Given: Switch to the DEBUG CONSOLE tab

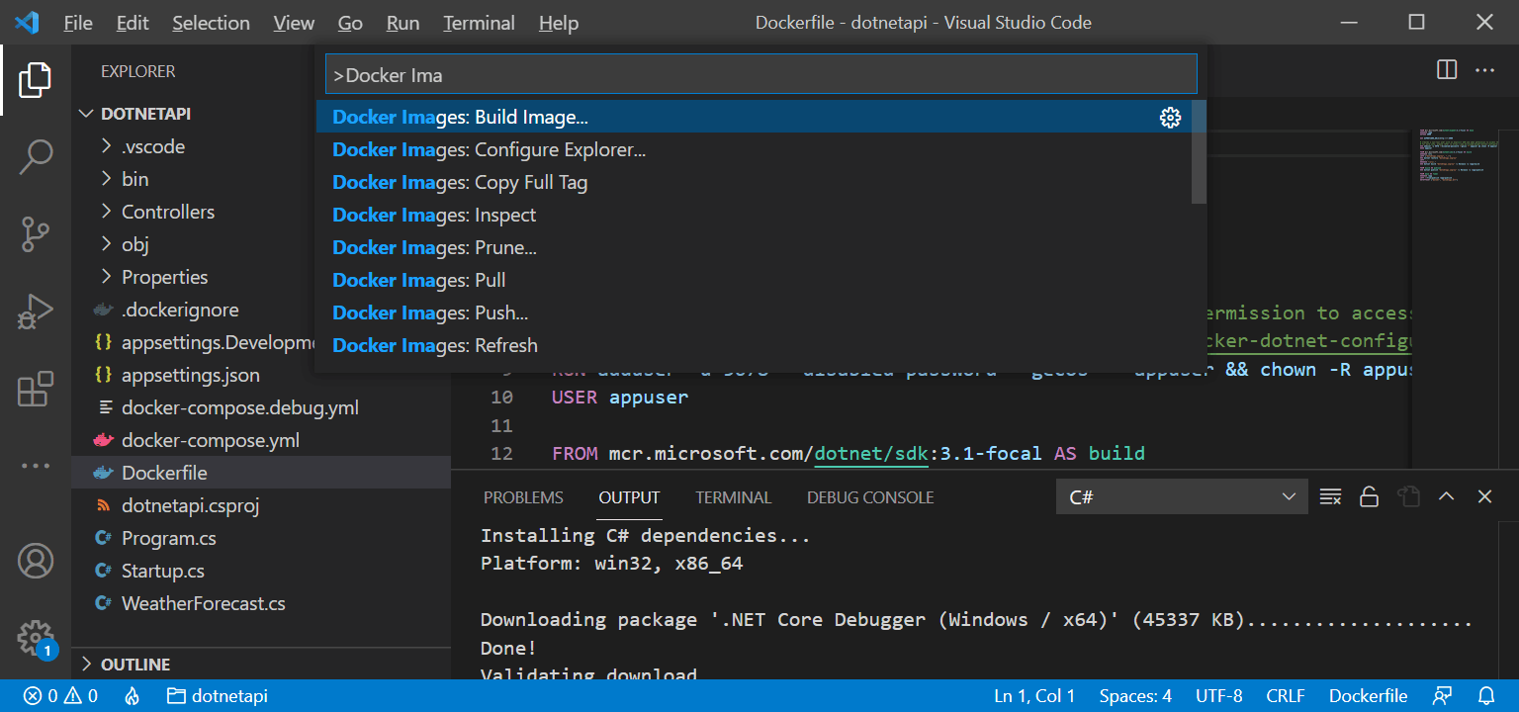Looking at the screenshot, I should coord(869,497).
